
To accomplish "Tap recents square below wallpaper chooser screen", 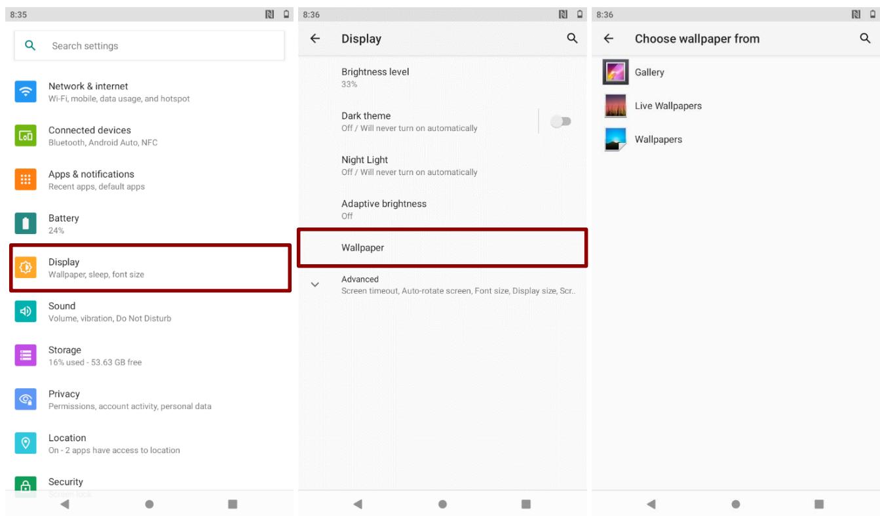I will pyautogui.click(x=818, y=504).
